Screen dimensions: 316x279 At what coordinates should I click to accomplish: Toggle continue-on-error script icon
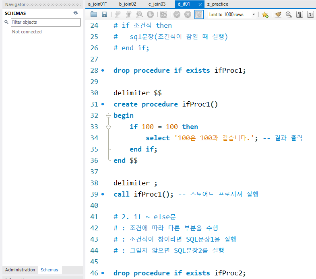coord(163,14)
